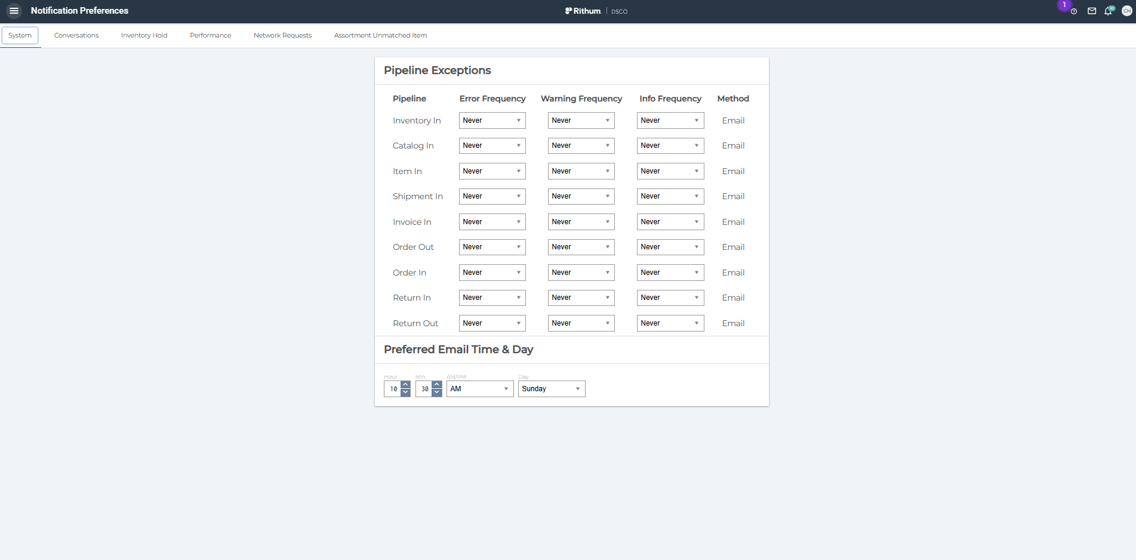The image size is (1136, 560).
Task: Open the CH user avatar menu
Action: [x=1126, y=11]
